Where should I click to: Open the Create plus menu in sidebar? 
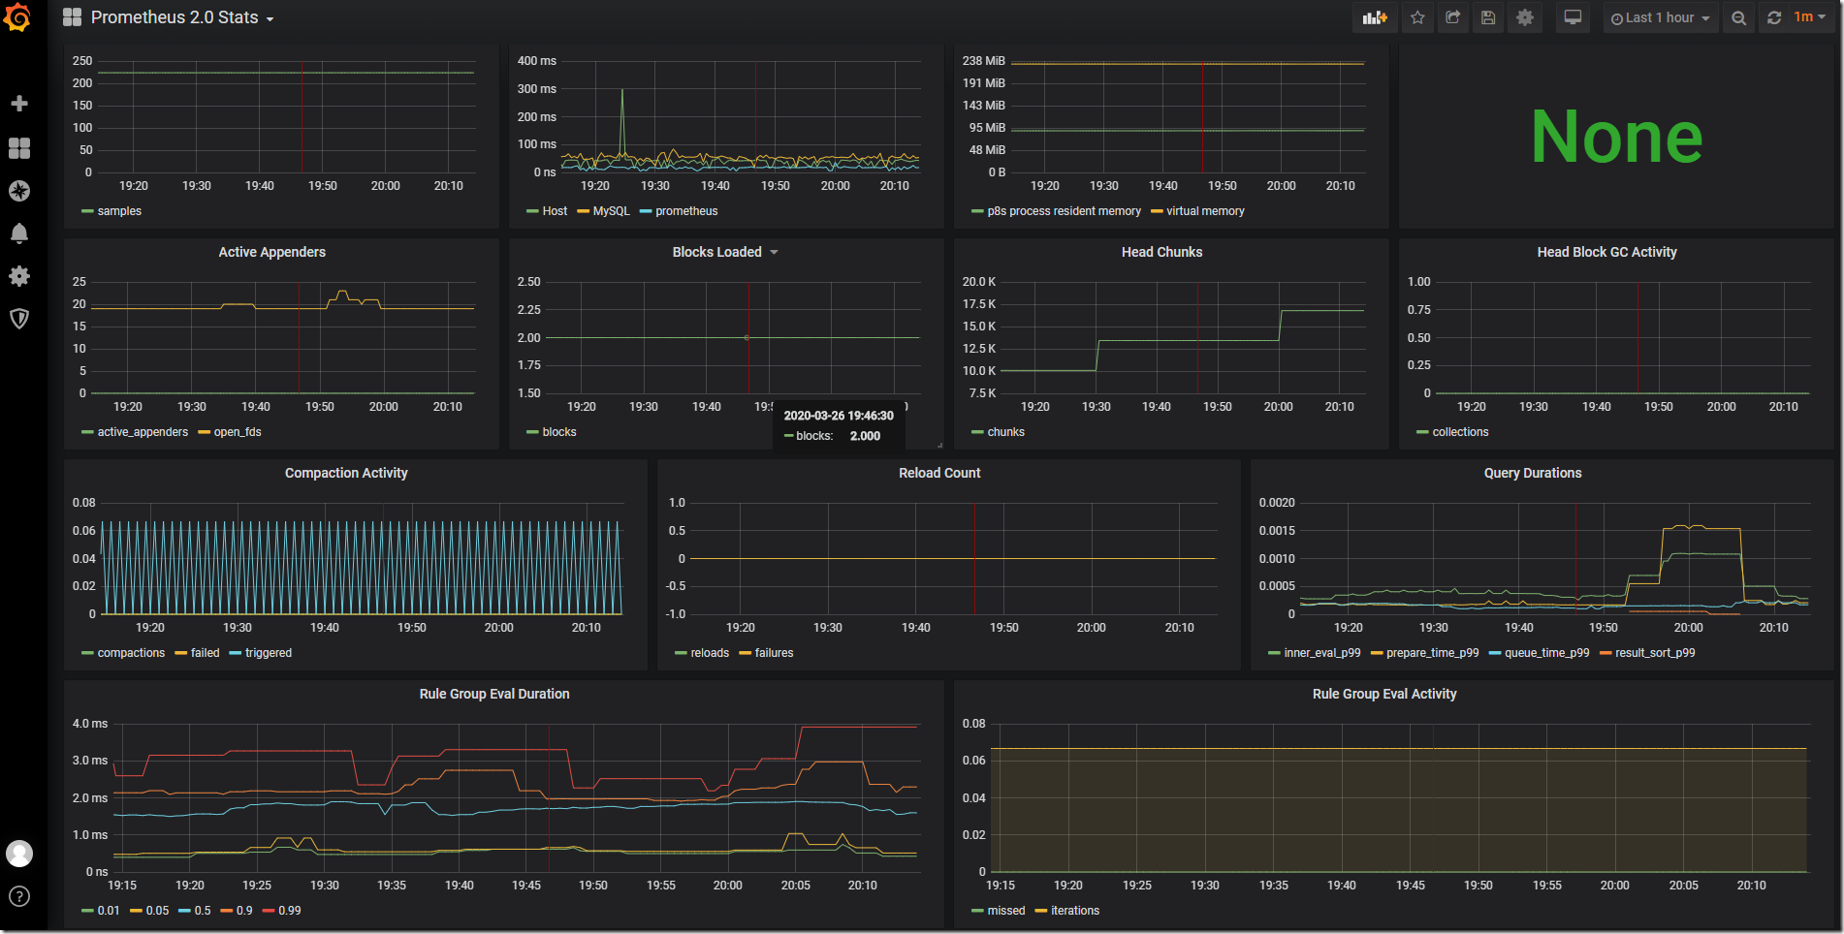point(19,103)
